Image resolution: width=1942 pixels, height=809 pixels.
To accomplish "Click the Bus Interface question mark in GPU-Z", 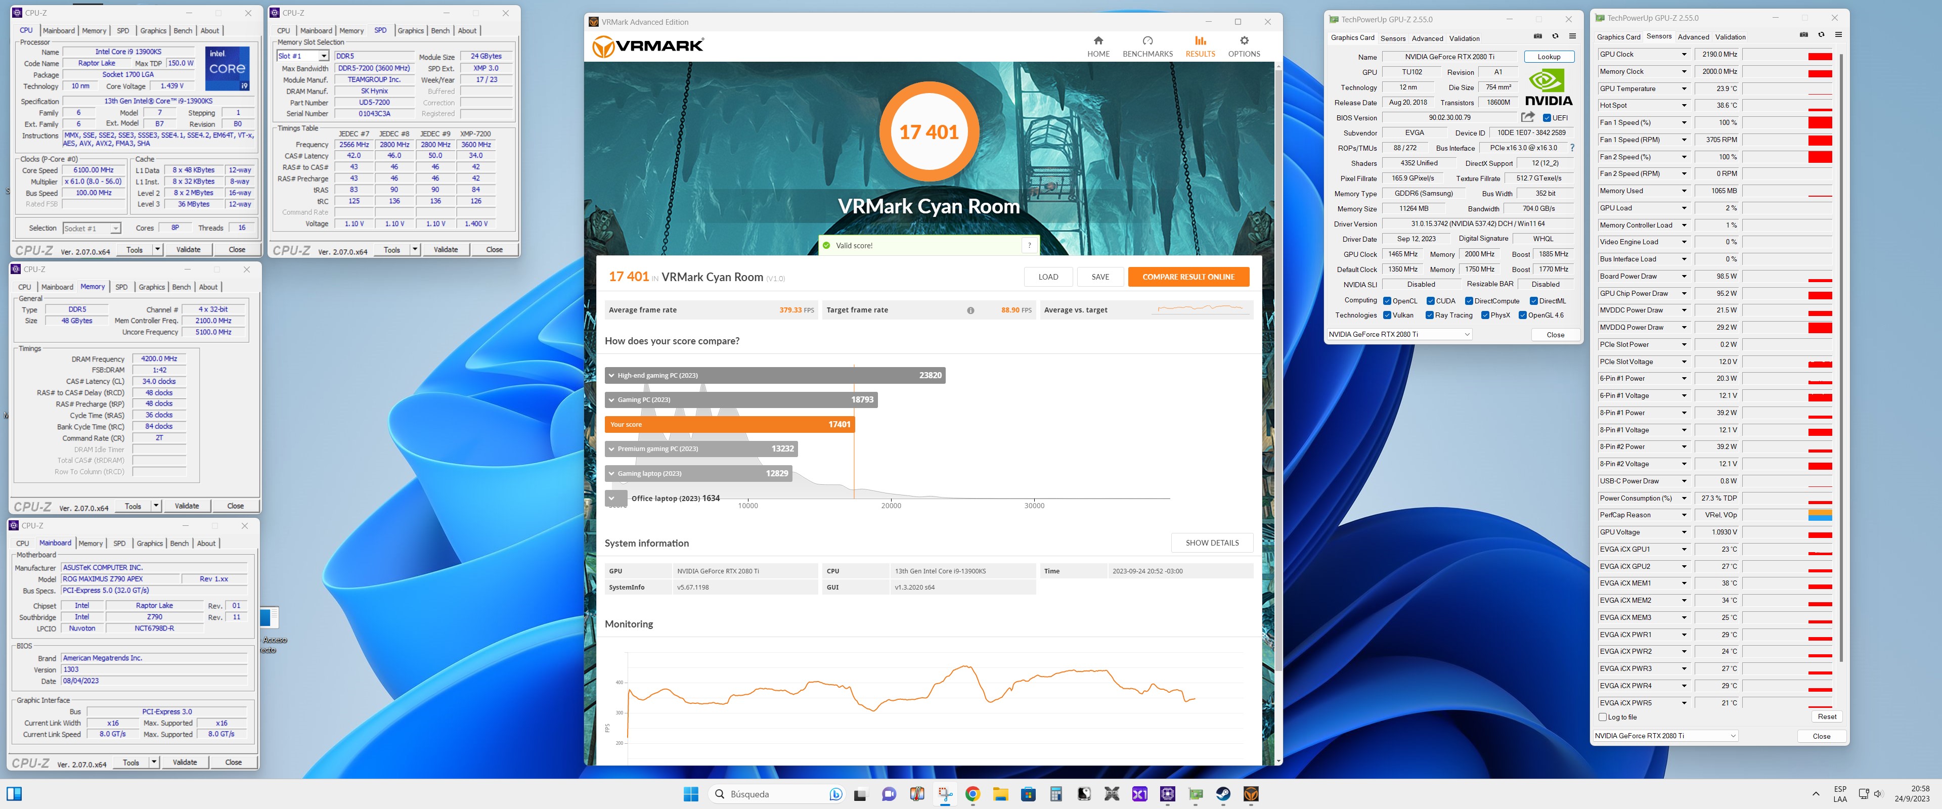I will tap(1572, 149).
